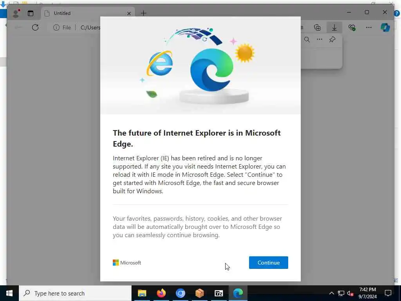Open Edge profile icon
Image resolution: width=401 pixels, height=301 pixels.
pyautogui.click(x=16, y=13)
